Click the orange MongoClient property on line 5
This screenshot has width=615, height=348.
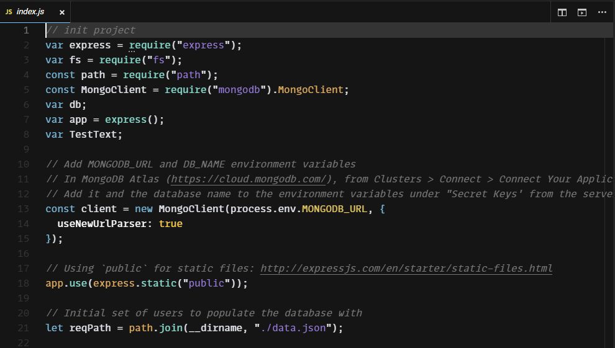311,90
